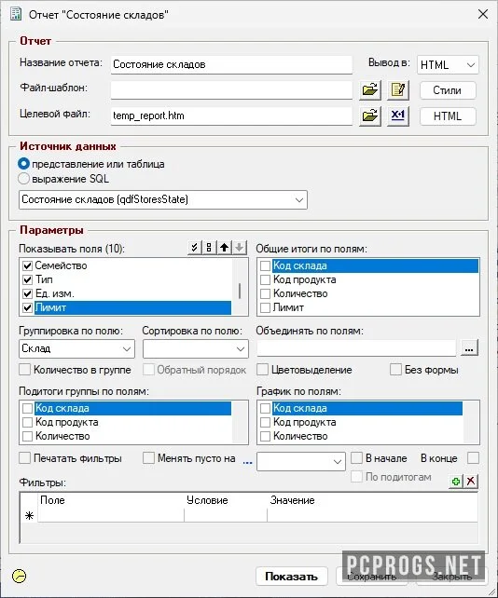Click the Стили button
The image size is (498, 598).
448,90
